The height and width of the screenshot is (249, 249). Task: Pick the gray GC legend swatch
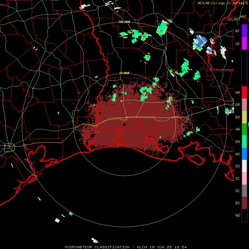pos(244,191)
